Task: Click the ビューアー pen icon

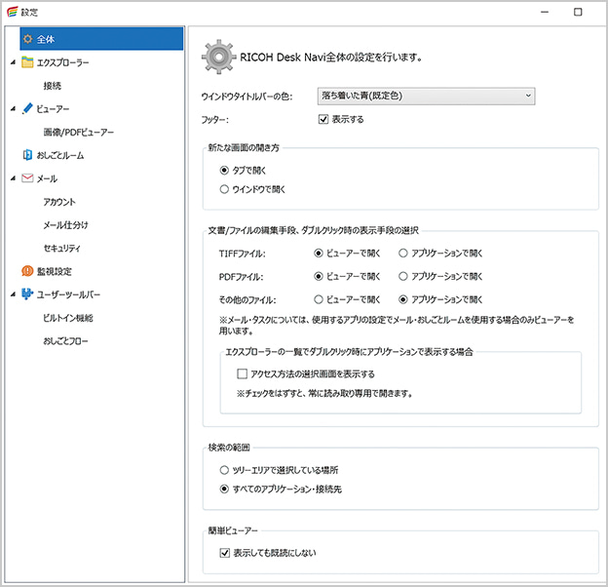Action: click(x=27, y=108)
